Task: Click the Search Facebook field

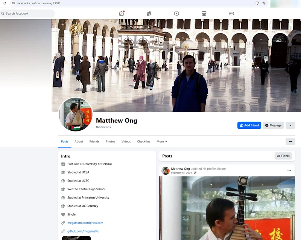Action: pyautogui.click(x=28, y=14)
